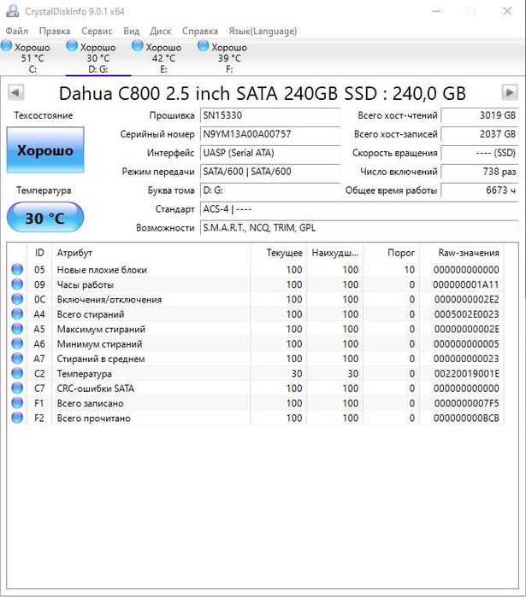
Task: Click status orb of attribute 05 row
Action: point(17,270)
